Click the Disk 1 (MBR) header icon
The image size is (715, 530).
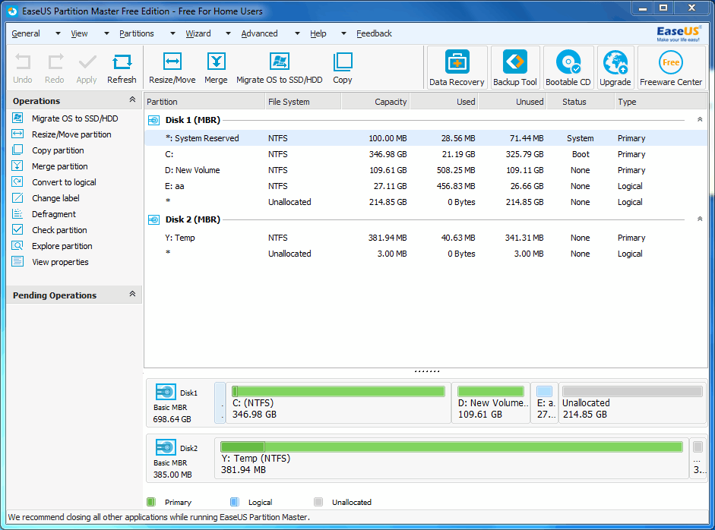154,120
